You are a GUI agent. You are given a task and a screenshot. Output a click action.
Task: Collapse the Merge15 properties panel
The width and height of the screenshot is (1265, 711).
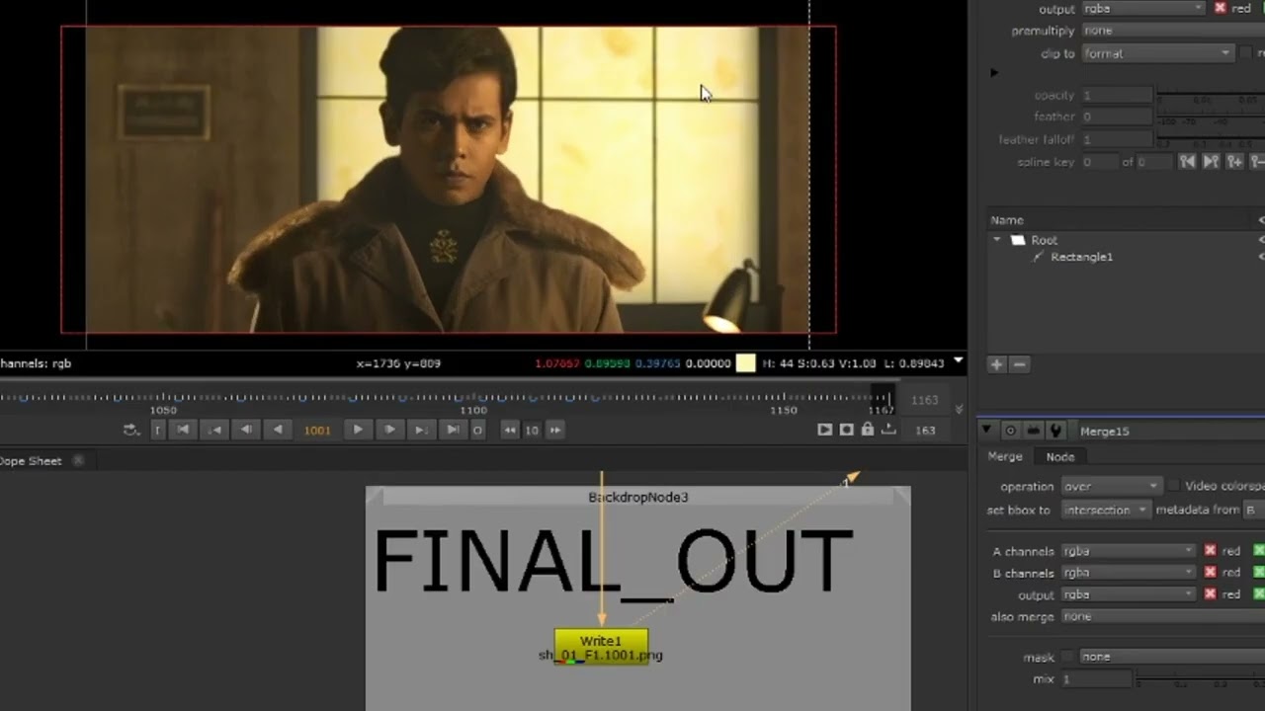point(986,431)
